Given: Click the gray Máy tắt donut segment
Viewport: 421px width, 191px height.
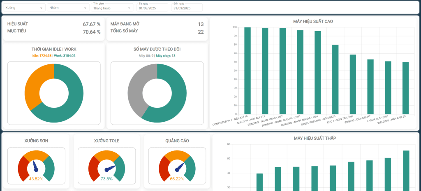Looking at the screenshot, I should pos(136,88).
